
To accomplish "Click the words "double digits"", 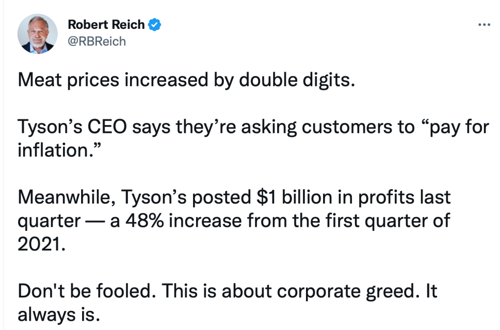I will pyautogui.click(x=294, y=80).
